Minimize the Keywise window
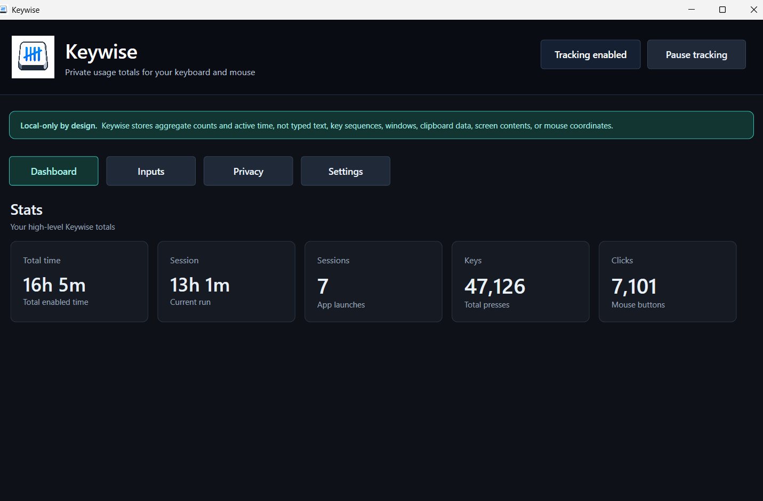 (x=692, y=10)
